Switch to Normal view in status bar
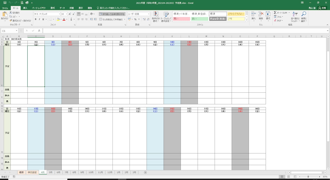 pos(282,177)
